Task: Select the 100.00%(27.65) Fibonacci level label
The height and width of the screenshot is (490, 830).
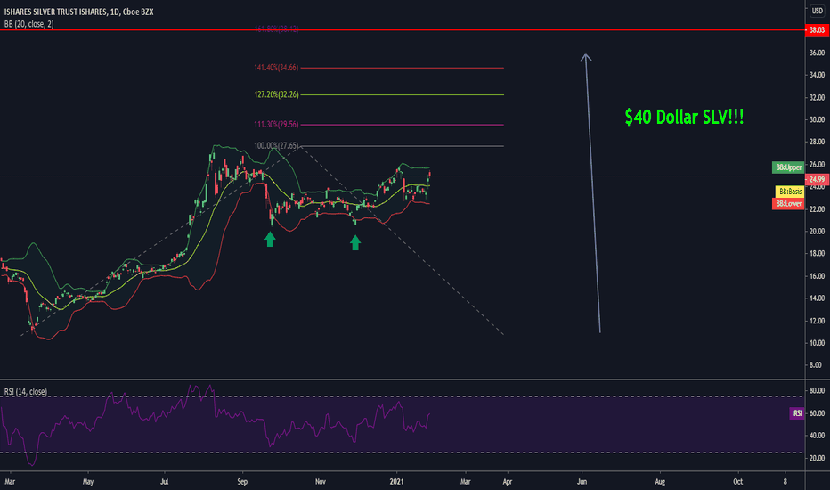Action: [x=276, y=146]
